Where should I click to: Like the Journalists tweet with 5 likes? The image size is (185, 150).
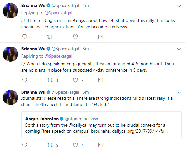point(76,145)
